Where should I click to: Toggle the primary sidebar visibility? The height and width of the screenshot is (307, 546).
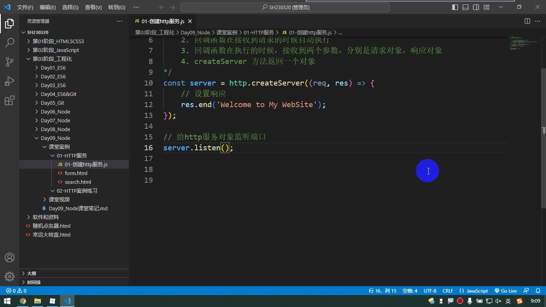tap(455, 7)
